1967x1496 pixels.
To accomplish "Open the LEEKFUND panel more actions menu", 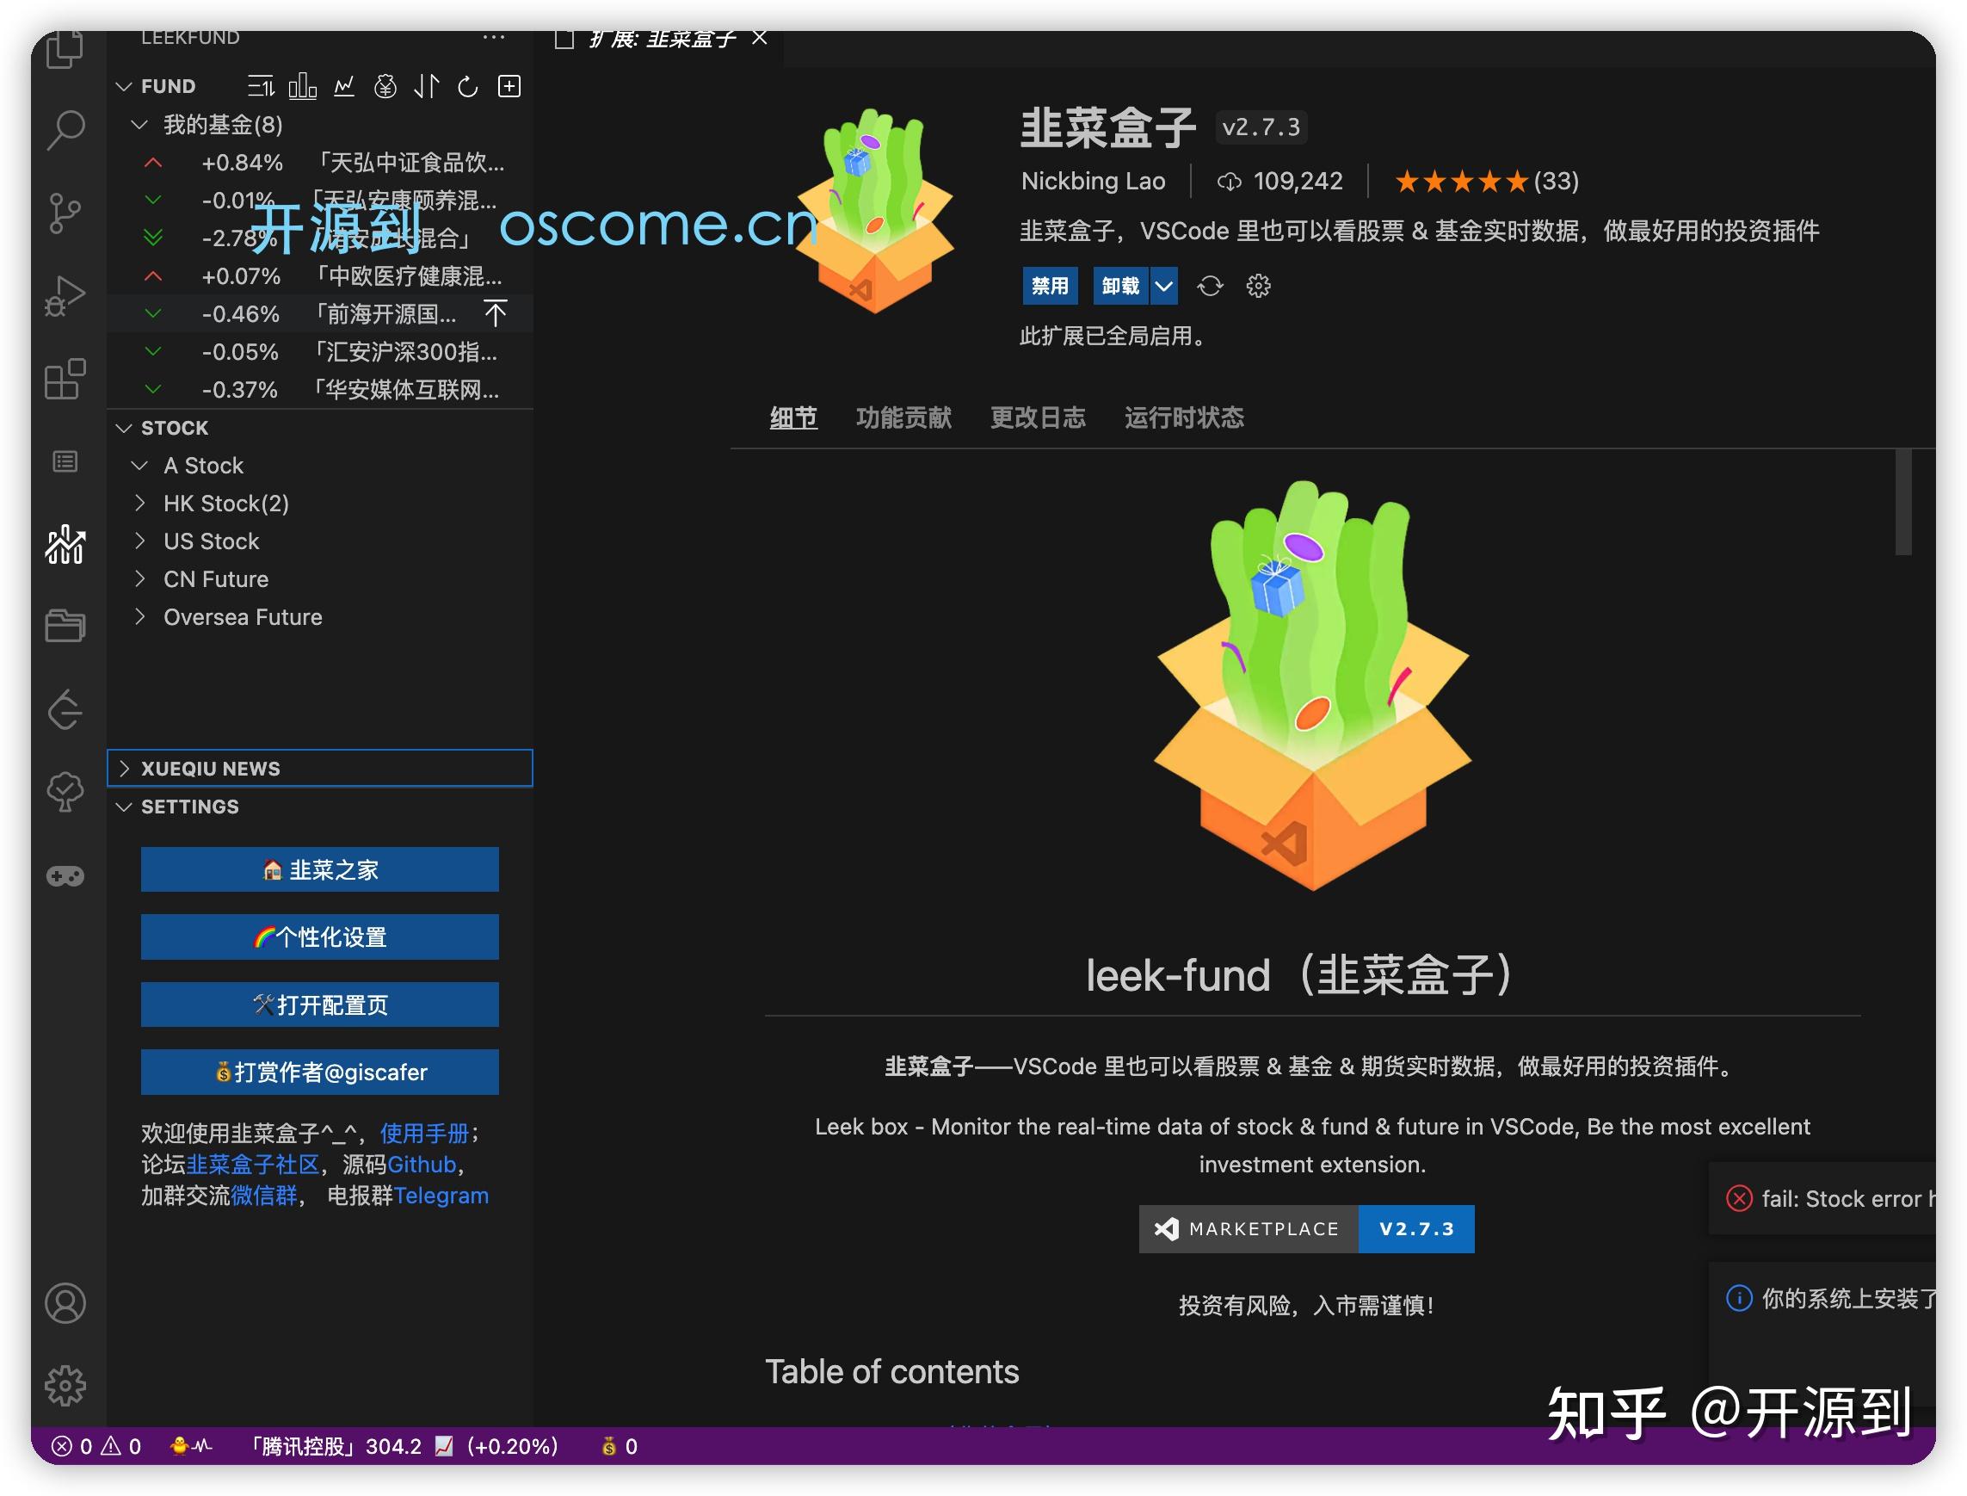I will click(x=493, y=37).
